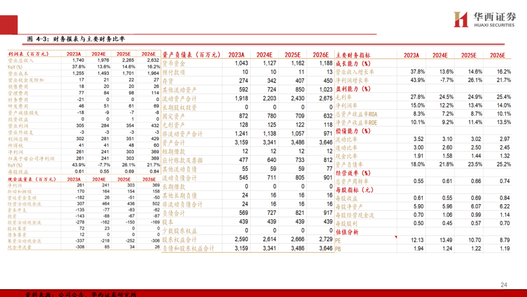Select the "速动比率" row label
527x297 pixels.
click(x=346, y=148)
